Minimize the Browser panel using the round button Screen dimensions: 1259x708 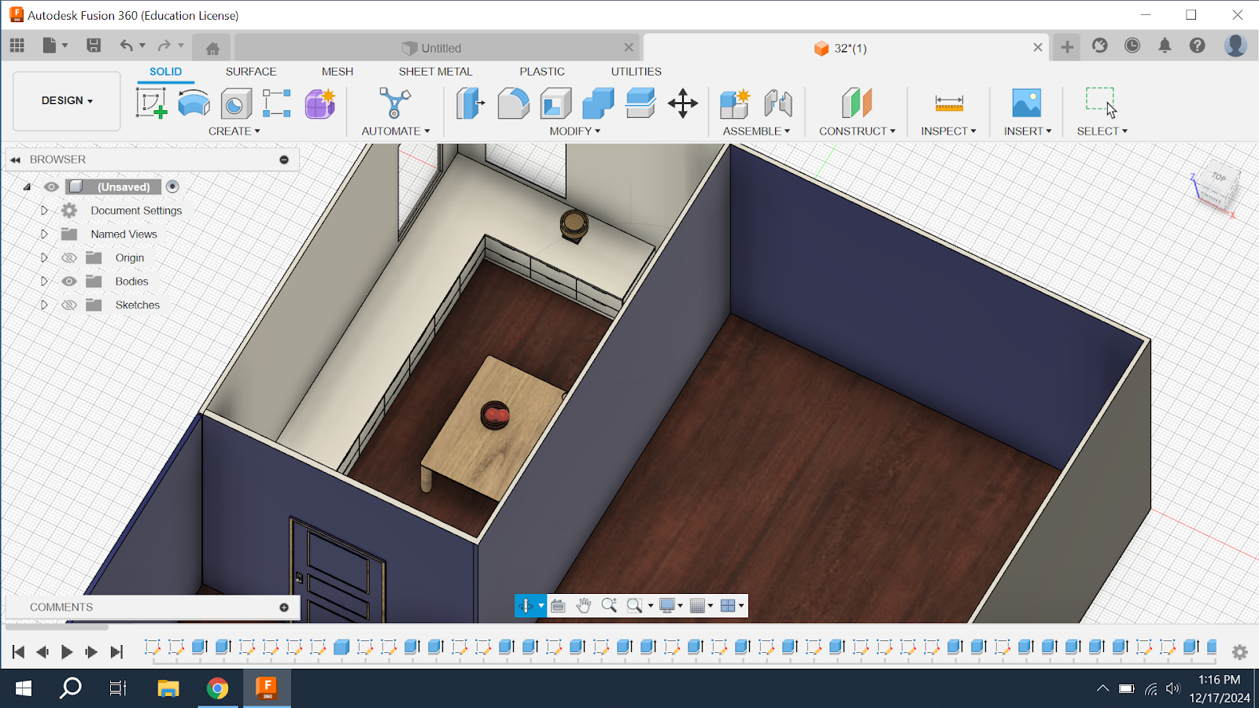[x=284, y=160]
